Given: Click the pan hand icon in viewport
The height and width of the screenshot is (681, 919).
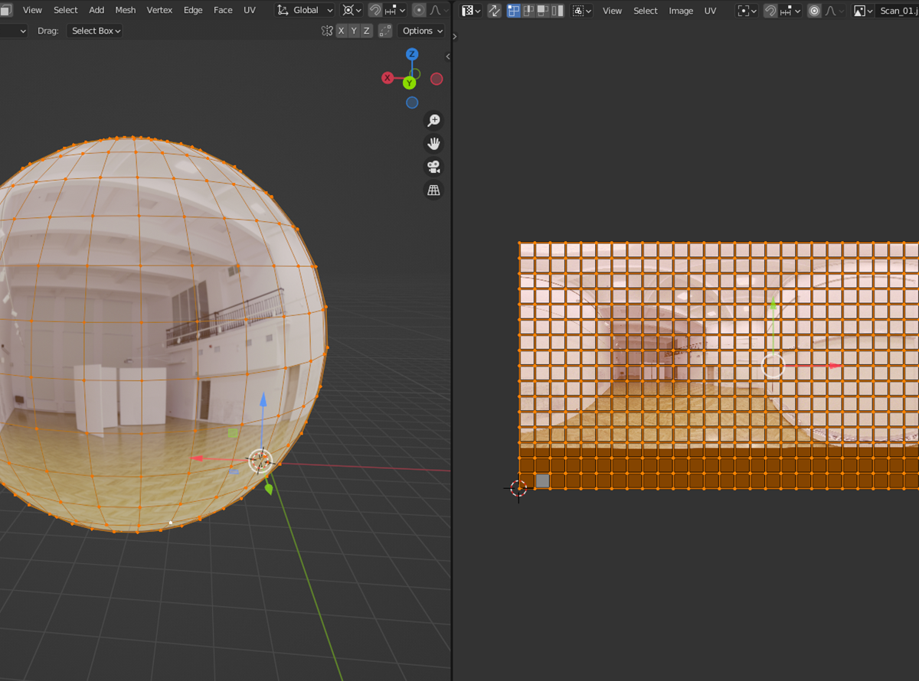Looking at the screenshot, I should click(x=433, y=144).
